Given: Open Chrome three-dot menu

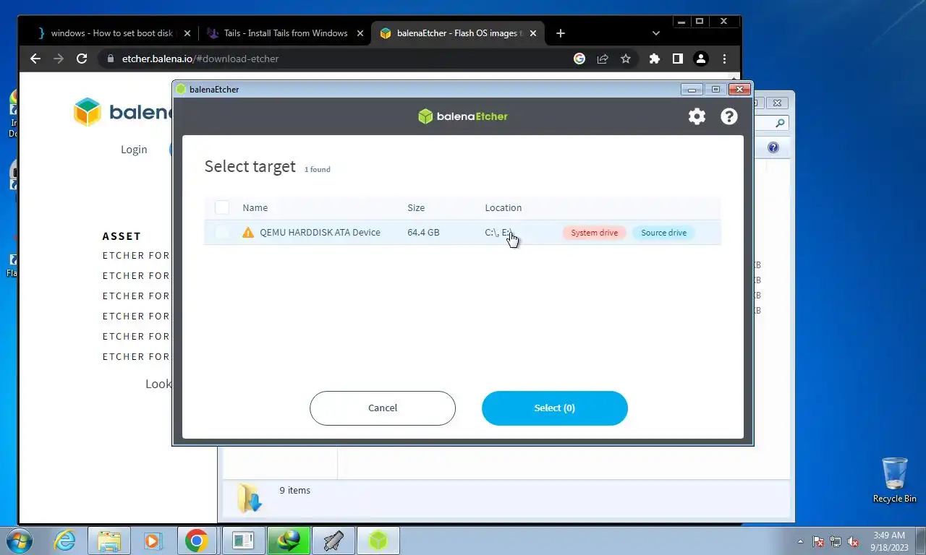Looking at the screenshot, I should coord(724,59).
